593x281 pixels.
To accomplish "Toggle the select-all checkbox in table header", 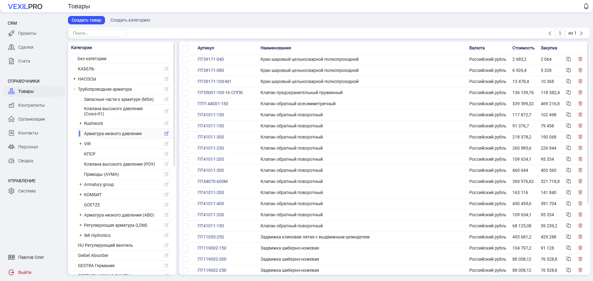I will (x=185, y=48).
